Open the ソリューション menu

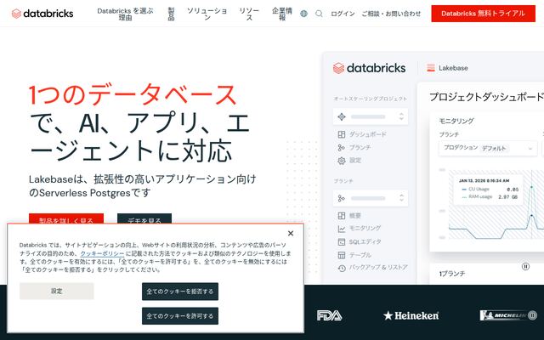pyautogui.click(x=207, y=14)
